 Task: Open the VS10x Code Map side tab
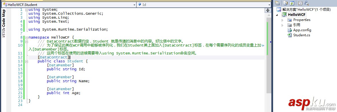tap(3, 23)
